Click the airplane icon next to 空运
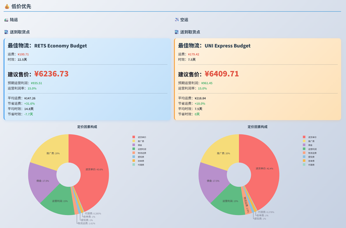This screenshot has width=346, height=228. pos(177,20)
